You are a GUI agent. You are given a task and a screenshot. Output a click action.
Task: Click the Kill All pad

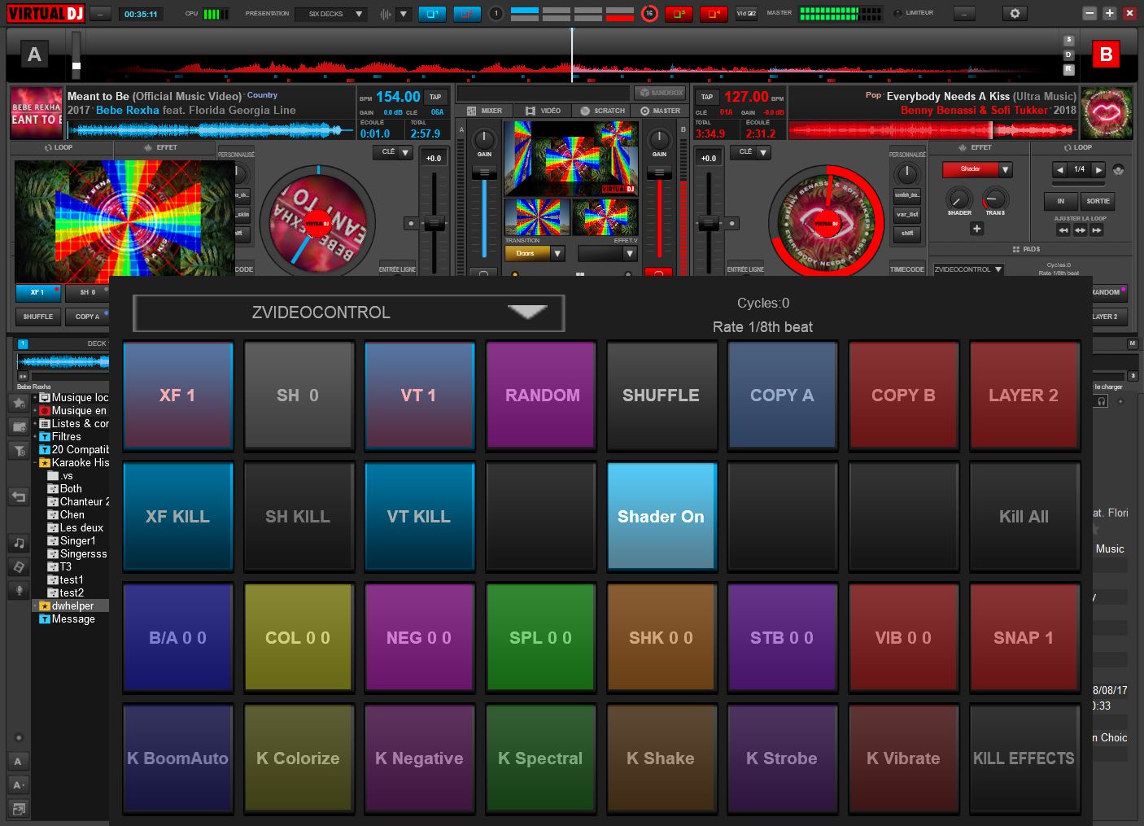[x=1024, y=516]
